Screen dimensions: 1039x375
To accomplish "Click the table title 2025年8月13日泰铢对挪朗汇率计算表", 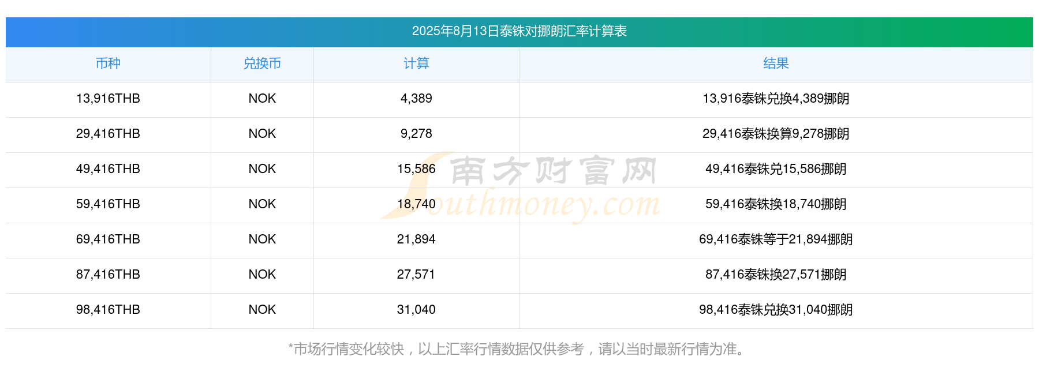I will pyautogui.click(x=519, y=31).
